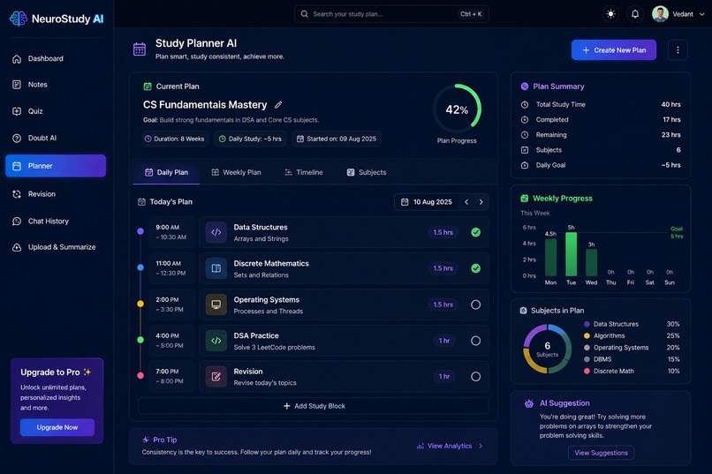The height and width of the screenshot is (474, 712).
Task: Click the 2:00 PM yellow timeline dot
Action: (x=140, y=304)
